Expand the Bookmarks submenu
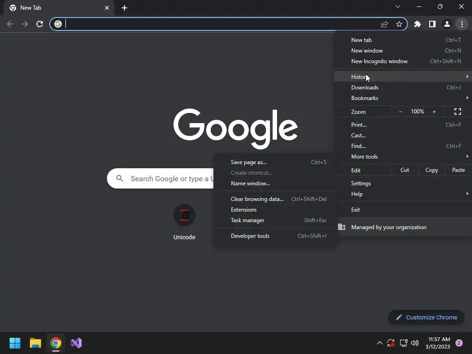The image size is (472, 354). (x=403, y=98)
